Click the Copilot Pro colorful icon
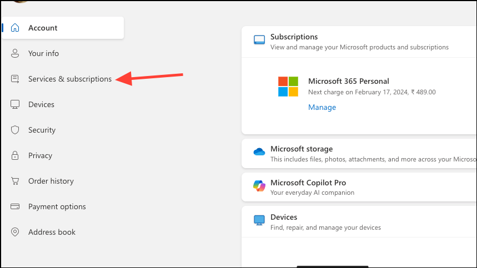The width and height of the screenshot is (477, 268). tap(259, 186)
